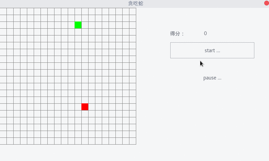Click the bottom-left corner cell of the grid

pos(3,141)
